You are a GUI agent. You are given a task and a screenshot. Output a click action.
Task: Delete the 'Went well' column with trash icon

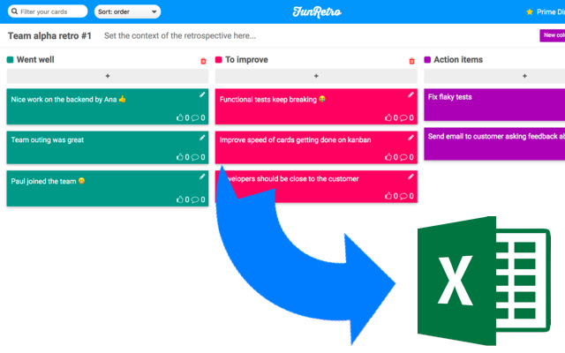[203, 61]
